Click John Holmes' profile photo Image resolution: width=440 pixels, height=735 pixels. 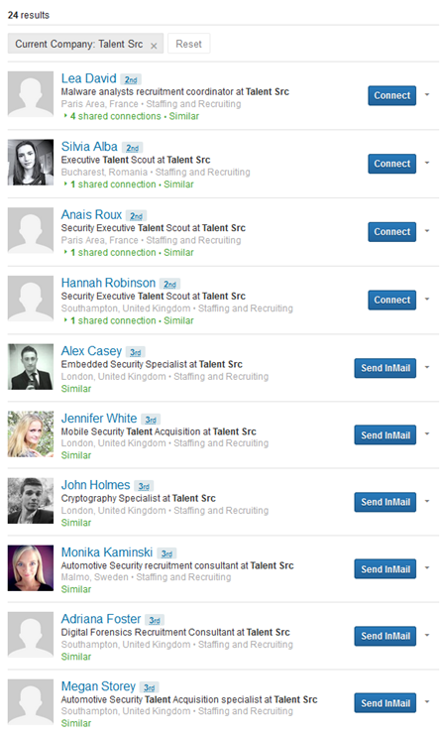[x=31, y=501]
